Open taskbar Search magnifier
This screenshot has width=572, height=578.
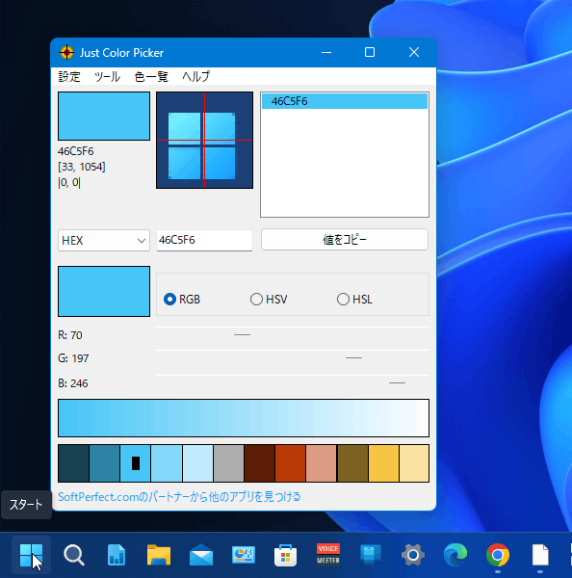pyautogui.click(x=74, y=555)
